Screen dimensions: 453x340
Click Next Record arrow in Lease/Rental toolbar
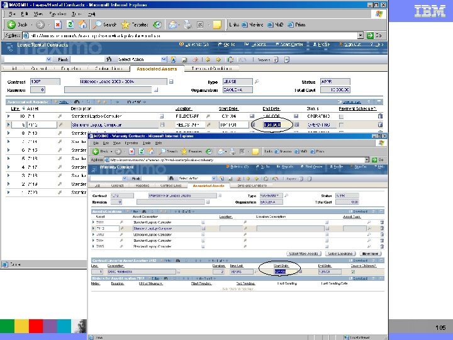[218, 60]
